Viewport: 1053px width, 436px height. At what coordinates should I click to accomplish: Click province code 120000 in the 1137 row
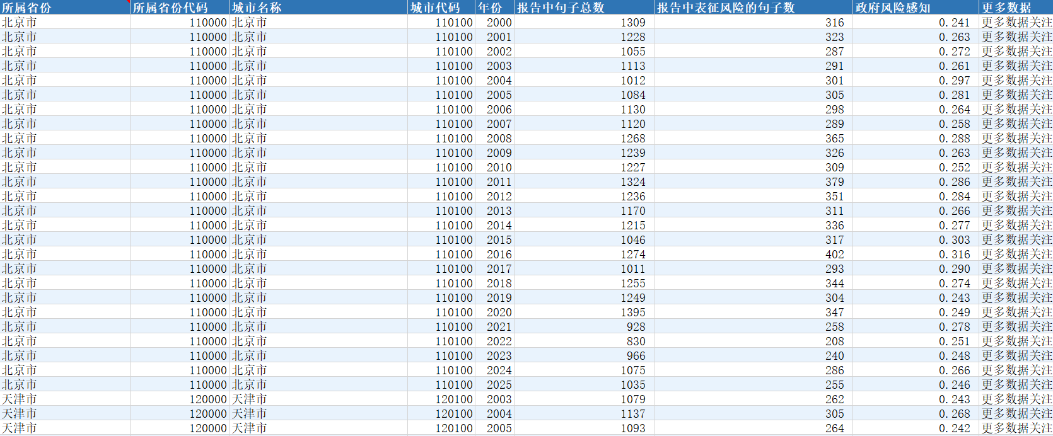[208, 413]
